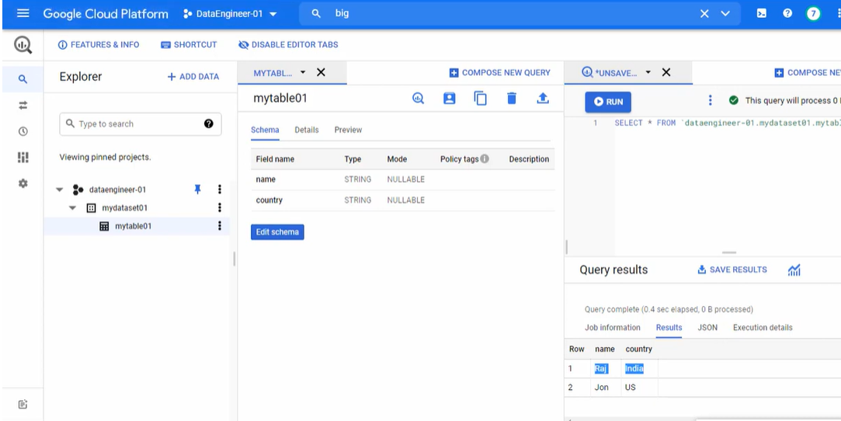
Task: Click Save Results
Action: click(x=732, y=270)
